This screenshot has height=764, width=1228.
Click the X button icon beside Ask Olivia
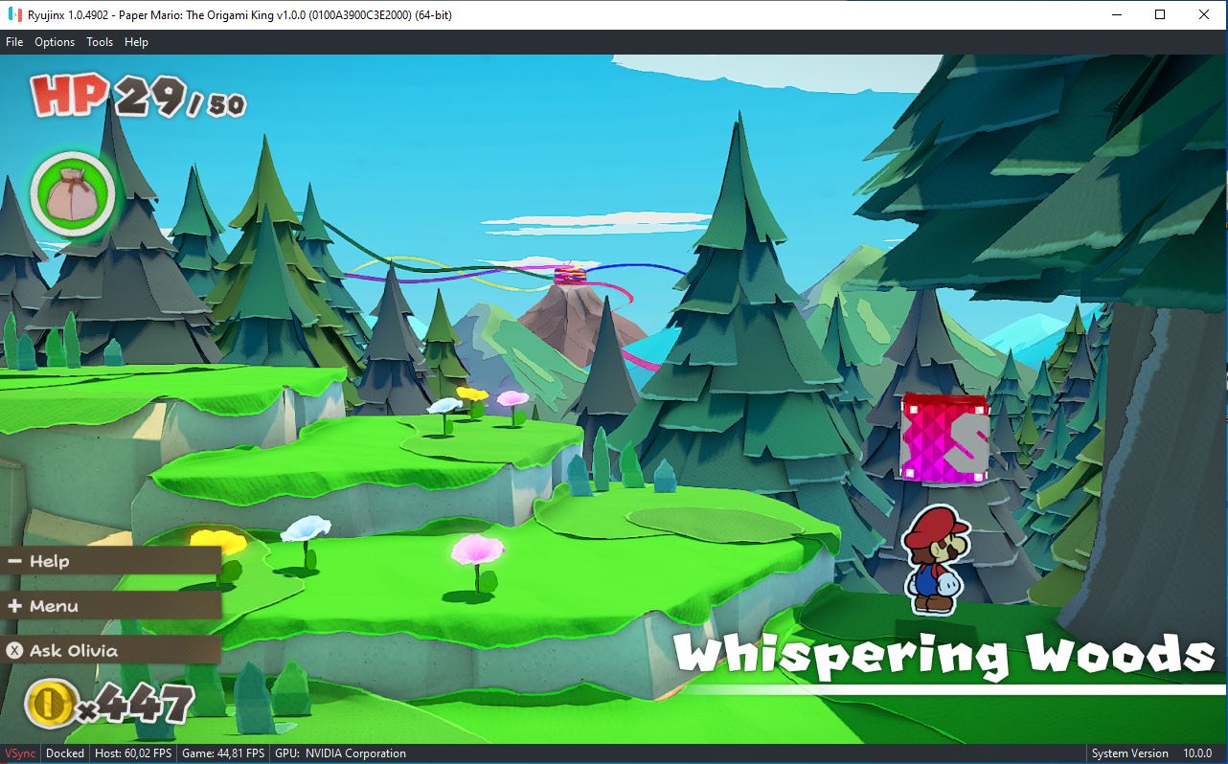14,651
